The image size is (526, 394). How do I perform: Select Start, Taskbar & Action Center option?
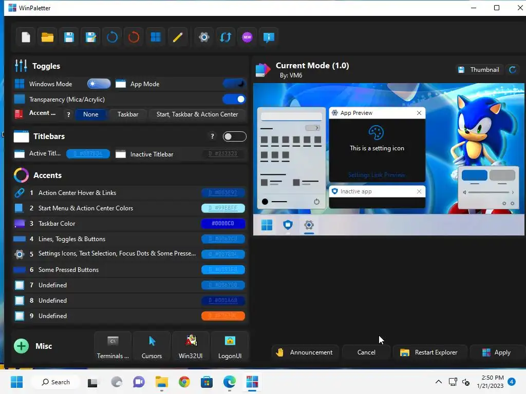point(197,114)
